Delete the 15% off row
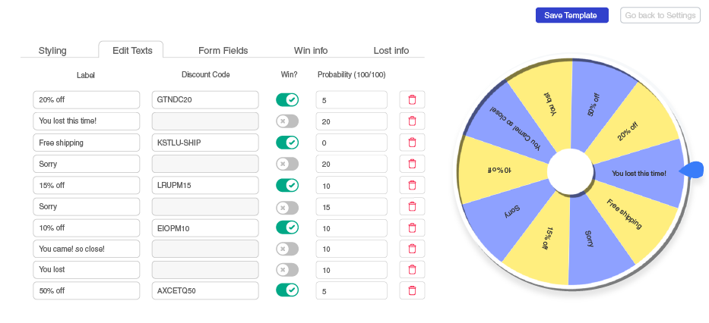 (x=412, y=185)
